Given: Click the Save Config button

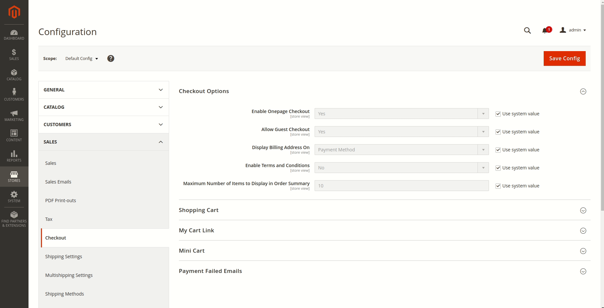Looking at the screenshot, I should pyautogui.click(x=564, y=58).
